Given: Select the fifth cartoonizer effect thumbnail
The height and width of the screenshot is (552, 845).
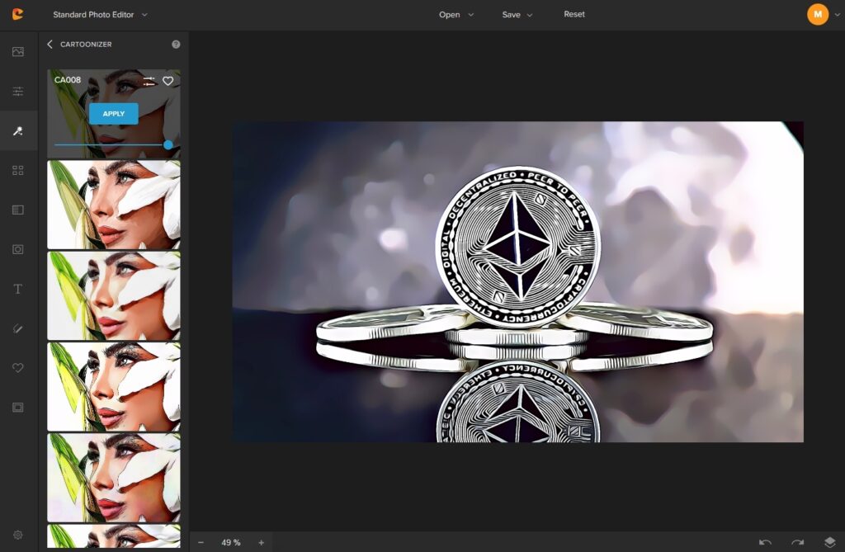Looking at the screenshot, I should click(114, 478).
